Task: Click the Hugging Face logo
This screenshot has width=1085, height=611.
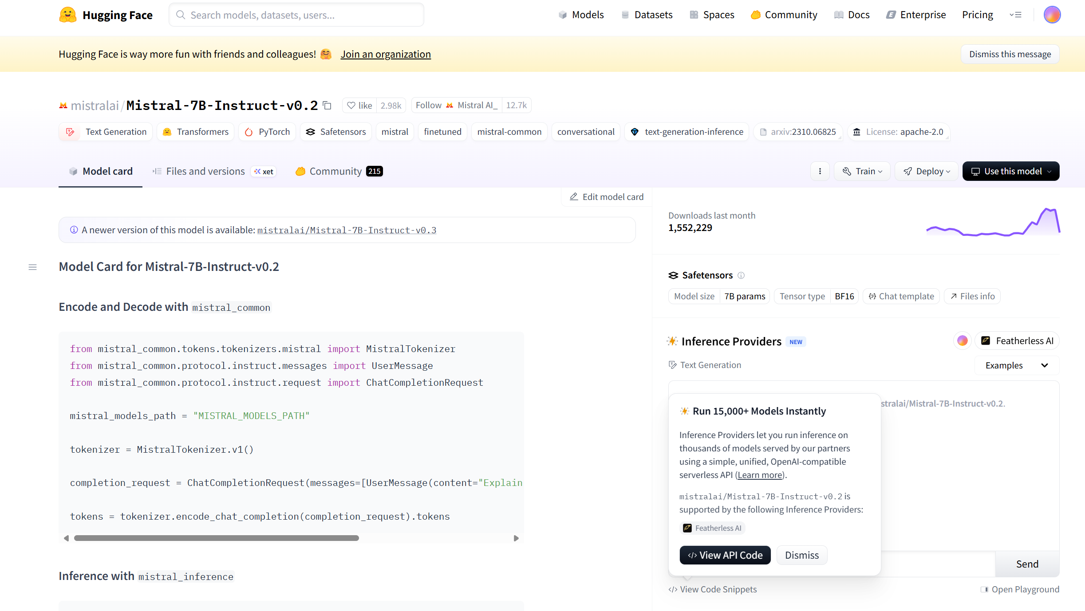Action: pos(106,15)
